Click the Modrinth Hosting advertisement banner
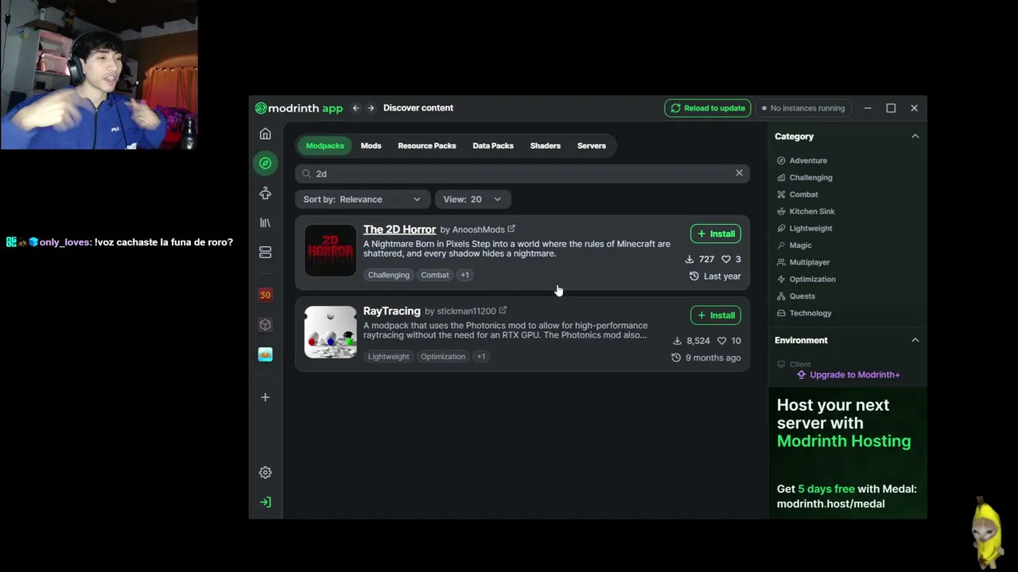The width and height of the screenshot is (1018, 572). click(x=847, y=453)
